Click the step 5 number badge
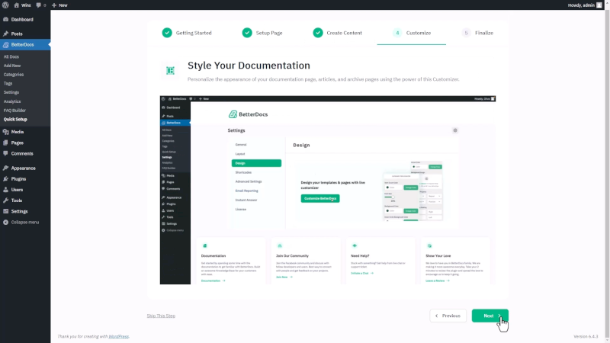Image resolution: width=610 pixels, height=343 pixels. (466, 33)
